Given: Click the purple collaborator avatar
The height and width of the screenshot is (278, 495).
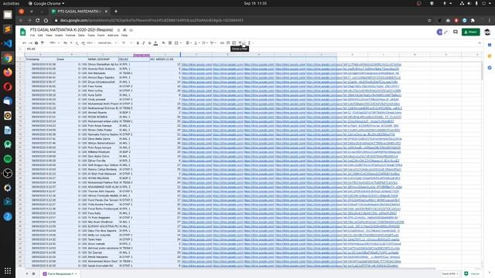Looking at the screenshot, I should (439, 32).
